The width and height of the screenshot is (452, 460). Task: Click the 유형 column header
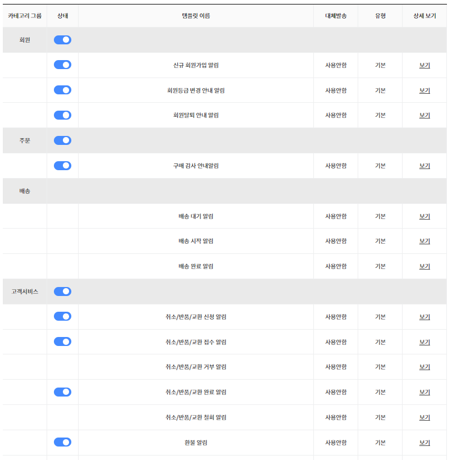(x=380, y=16)
